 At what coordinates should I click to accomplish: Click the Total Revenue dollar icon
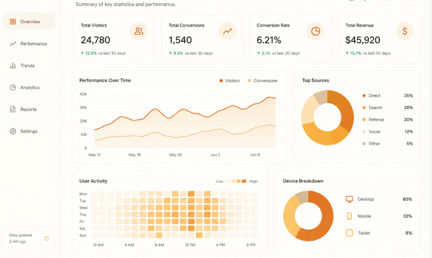point(405,31)
